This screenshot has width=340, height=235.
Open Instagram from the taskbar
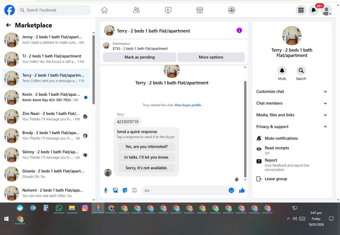point(85,208)
